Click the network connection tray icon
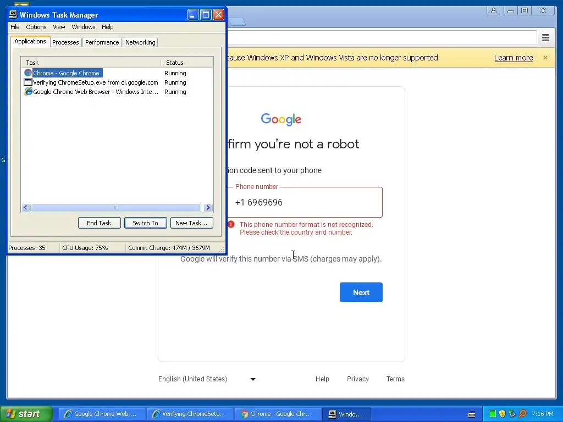Screen dimensions: 563x422 coord(512,414)
